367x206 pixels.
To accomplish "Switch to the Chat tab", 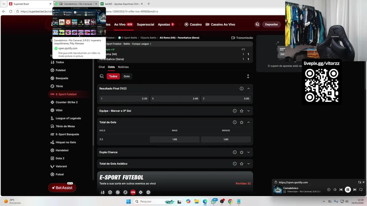I will (x=102, y=67).
